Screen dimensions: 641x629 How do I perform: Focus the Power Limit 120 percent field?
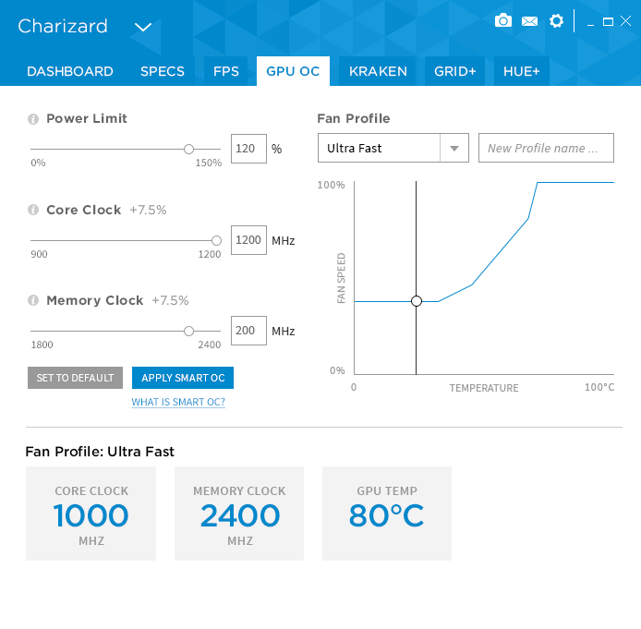(x=248, y=149)
